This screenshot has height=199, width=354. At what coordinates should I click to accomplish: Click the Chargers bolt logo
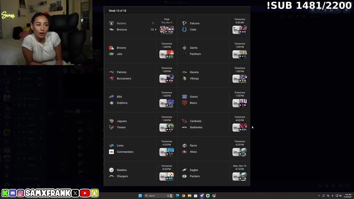pyautogui.click(x=111, y=176)
